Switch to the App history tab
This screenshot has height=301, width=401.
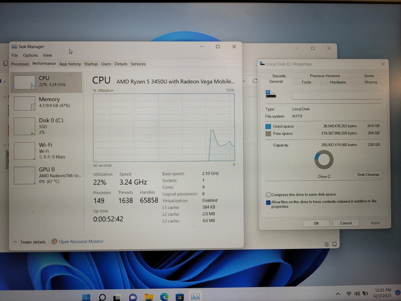coord(70,64)
